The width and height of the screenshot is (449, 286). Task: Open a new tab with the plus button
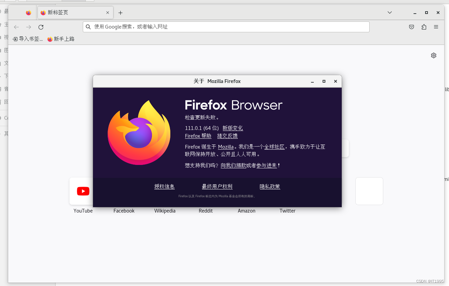[121, 13]
